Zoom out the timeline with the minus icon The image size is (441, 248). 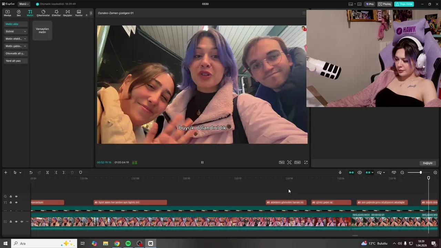402,172
